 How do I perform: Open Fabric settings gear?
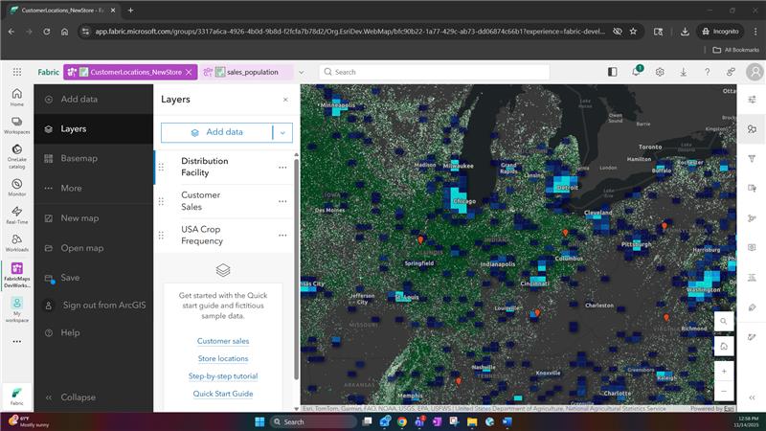pyautogui.click(x=660, y=72)
